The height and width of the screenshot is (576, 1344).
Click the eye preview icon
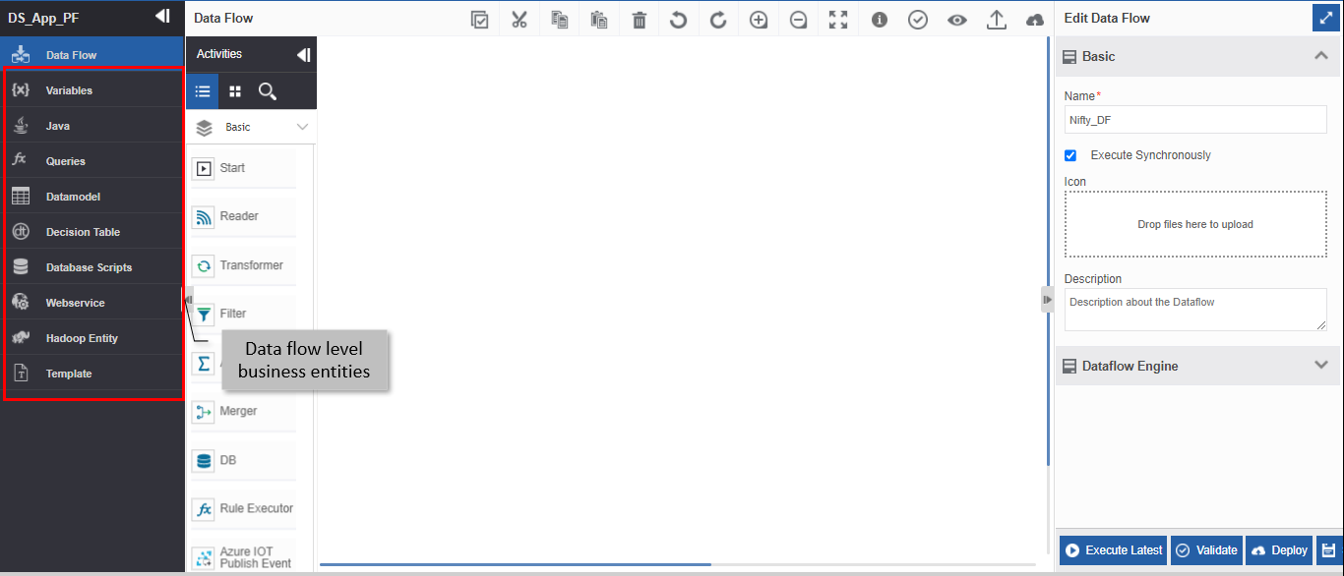click(x=957, y=20)
